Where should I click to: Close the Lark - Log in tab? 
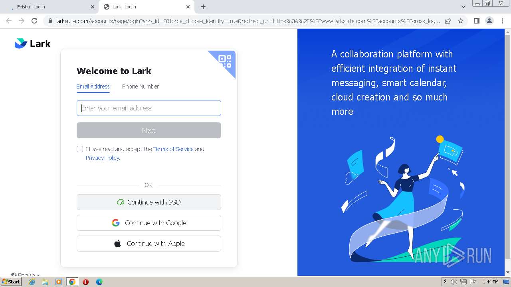188,7
